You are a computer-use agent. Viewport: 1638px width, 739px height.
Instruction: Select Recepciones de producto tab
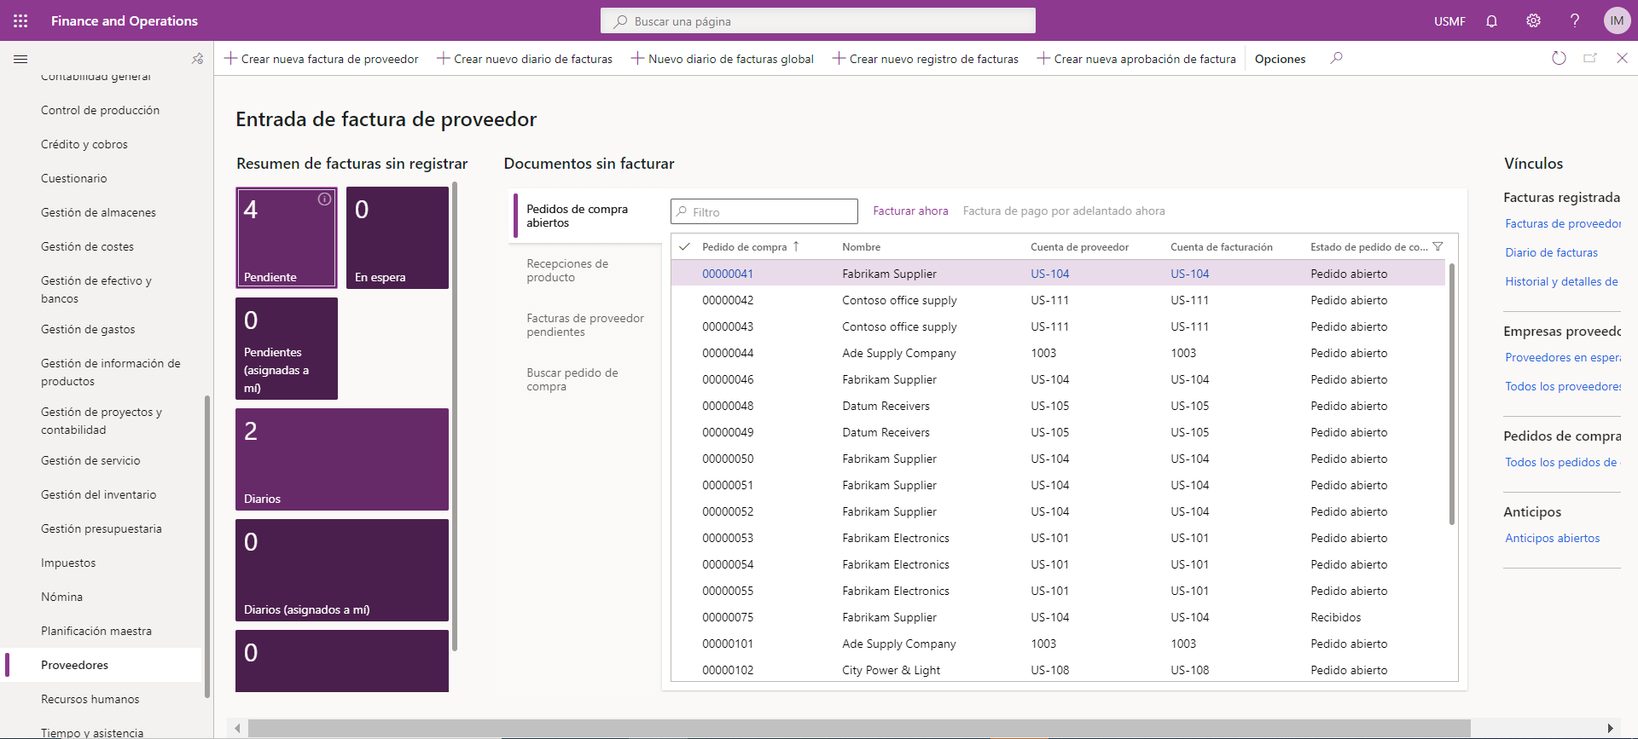[586, 270]
